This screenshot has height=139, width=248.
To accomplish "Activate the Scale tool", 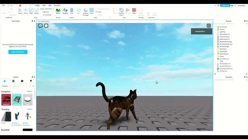I will [x=31, y=11].
